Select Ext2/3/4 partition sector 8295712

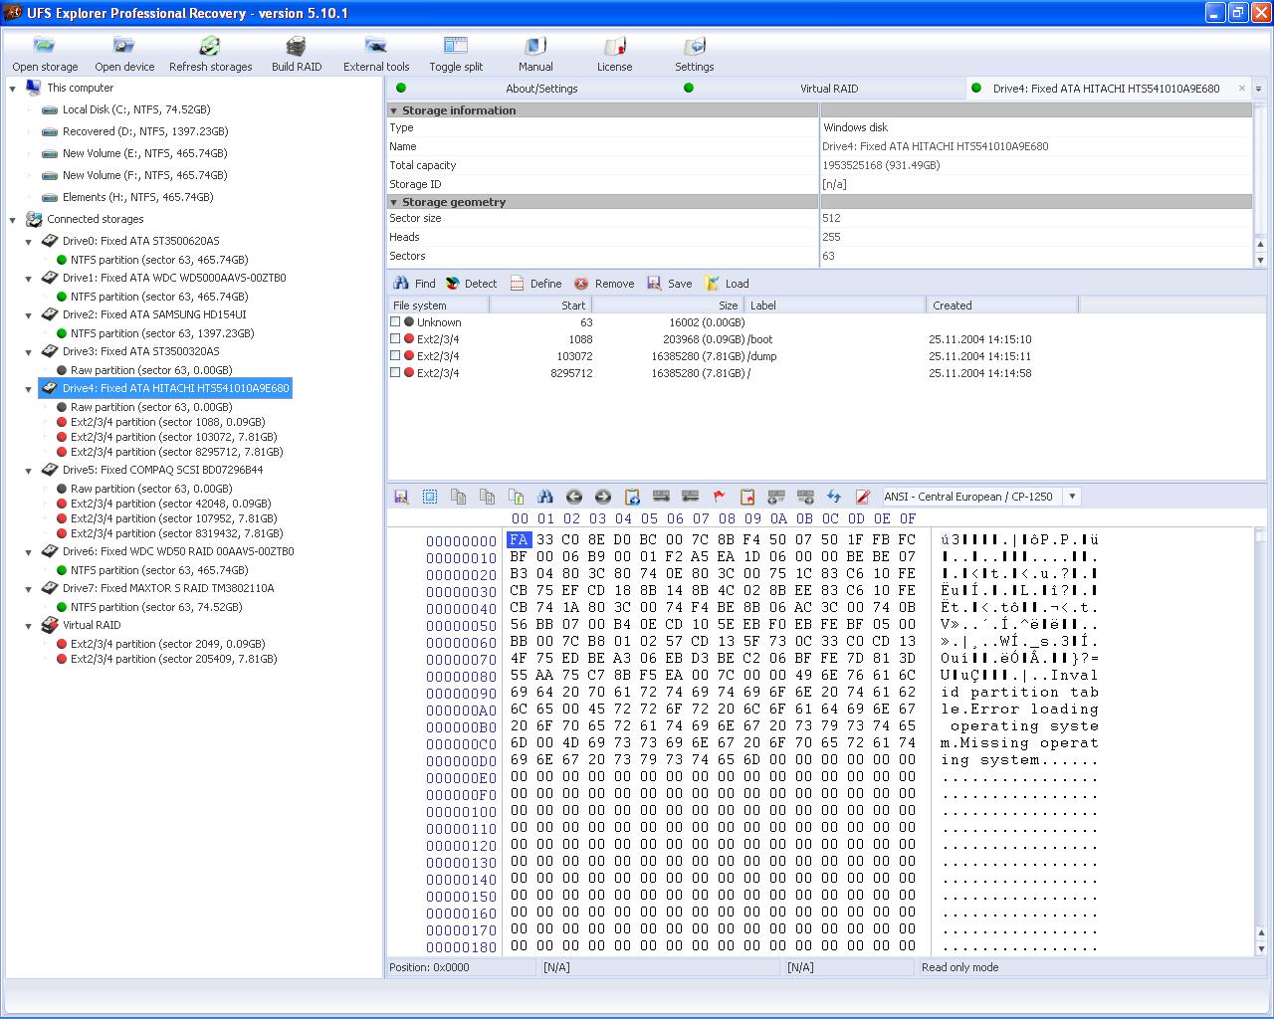pyautogui.click(x=176, y=452)
